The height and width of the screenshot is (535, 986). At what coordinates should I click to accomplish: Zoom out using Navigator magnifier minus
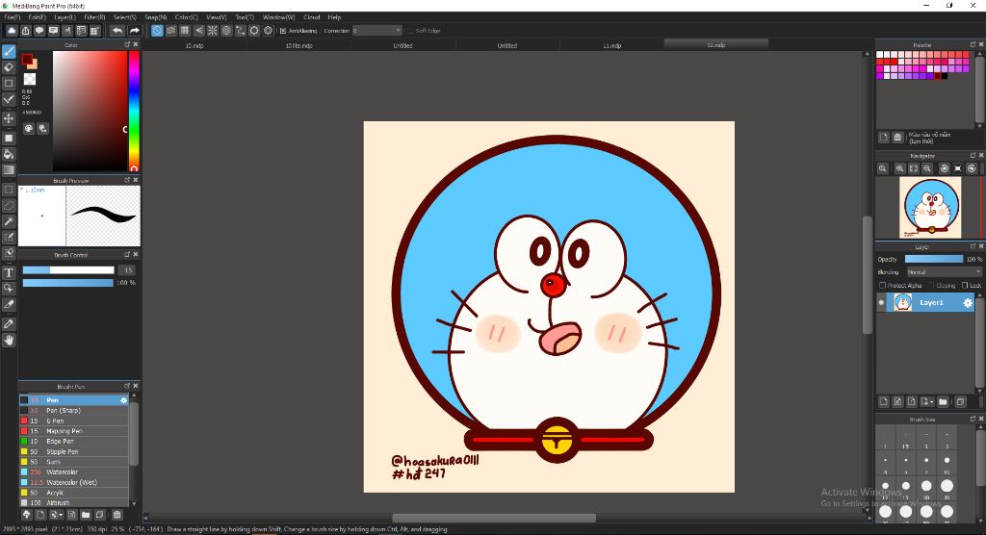click(927, 168)
